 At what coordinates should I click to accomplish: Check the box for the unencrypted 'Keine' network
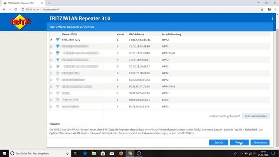51,100
